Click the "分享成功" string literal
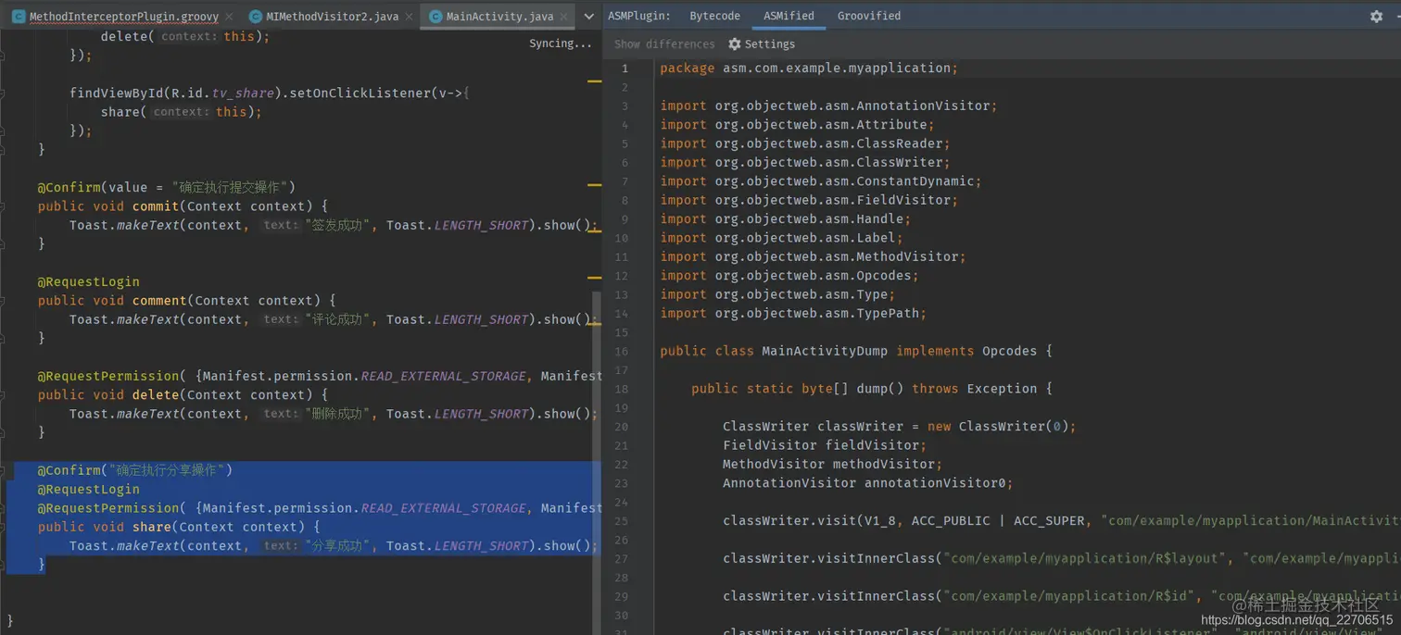The width and height of the screenshot is (1401, 635). [337, 546]
